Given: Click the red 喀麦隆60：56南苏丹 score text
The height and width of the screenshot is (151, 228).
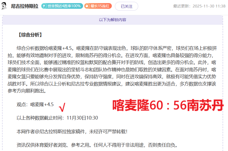Looking at the screenshot, I should pyautogui.click(x=168, y=106).
